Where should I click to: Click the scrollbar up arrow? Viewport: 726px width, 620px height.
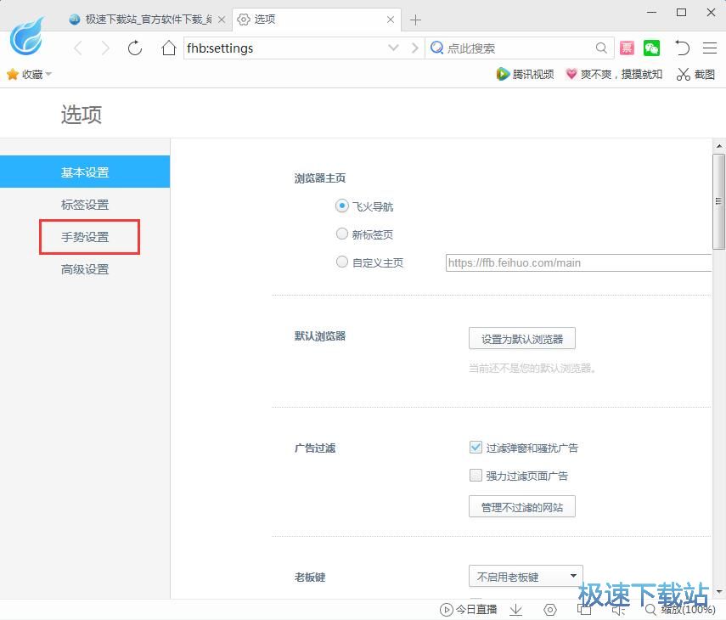718,146
